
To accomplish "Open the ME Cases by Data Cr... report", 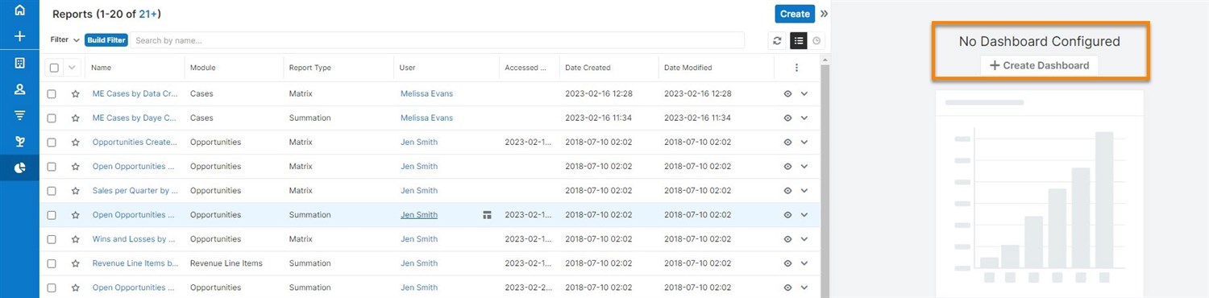I will (135, 94).
